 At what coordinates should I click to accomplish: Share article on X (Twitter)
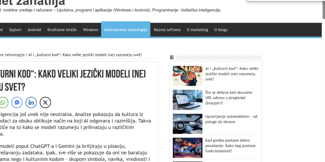45,102
